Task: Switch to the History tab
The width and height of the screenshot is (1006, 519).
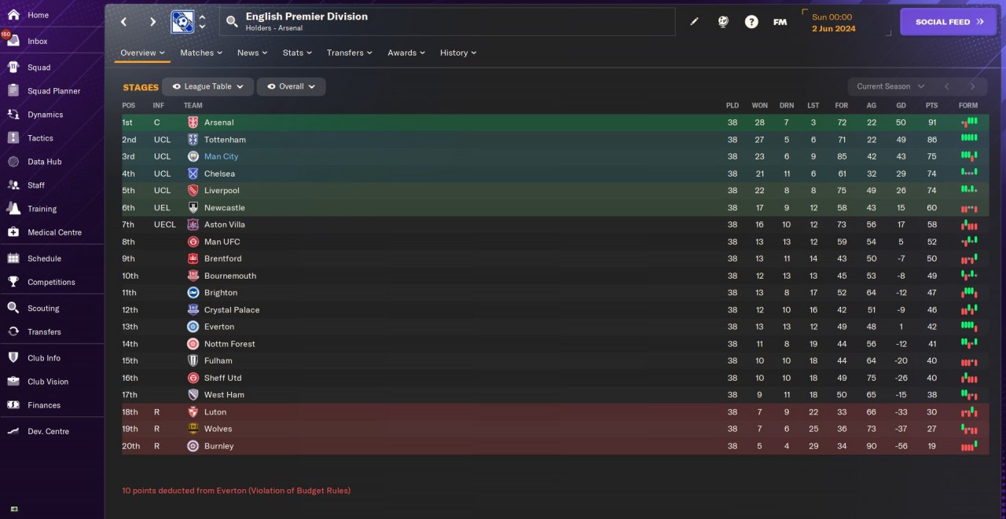Action: pos(457,53)
